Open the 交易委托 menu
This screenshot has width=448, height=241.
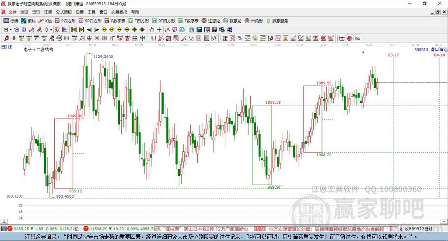tap(119, 12)
